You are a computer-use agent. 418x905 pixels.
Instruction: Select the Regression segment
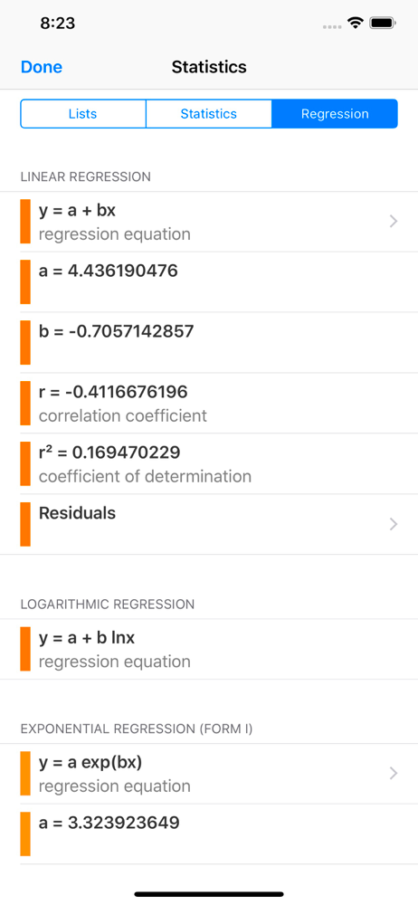pos(334,114)
